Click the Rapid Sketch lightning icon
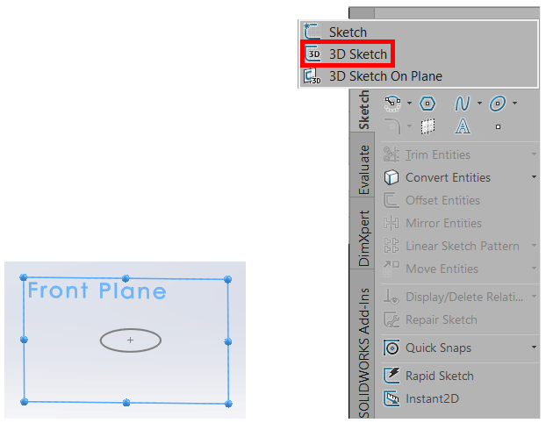This screenshot has width=546, height=423. [x=392, y=376]
